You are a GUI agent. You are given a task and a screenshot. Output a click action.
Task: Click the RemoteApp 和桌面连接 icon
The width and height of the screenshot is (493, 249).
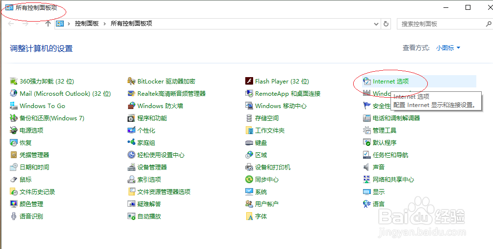[x=249, y=93]
